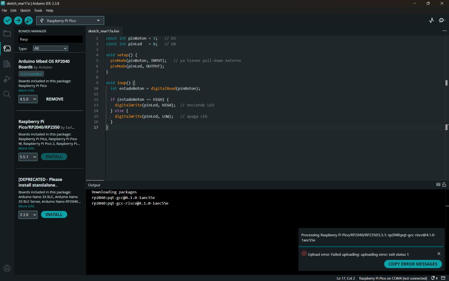
Task: Click the Verify sketch checkmark icon
Action: point(8,21)
